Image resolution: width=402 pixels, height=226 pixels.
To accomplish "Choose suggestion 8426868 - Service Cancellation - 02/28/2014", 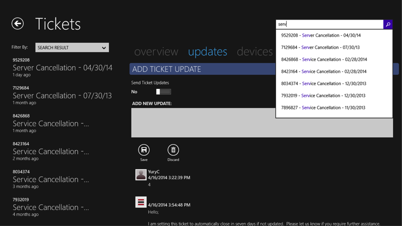I will [x=334, y=60].
